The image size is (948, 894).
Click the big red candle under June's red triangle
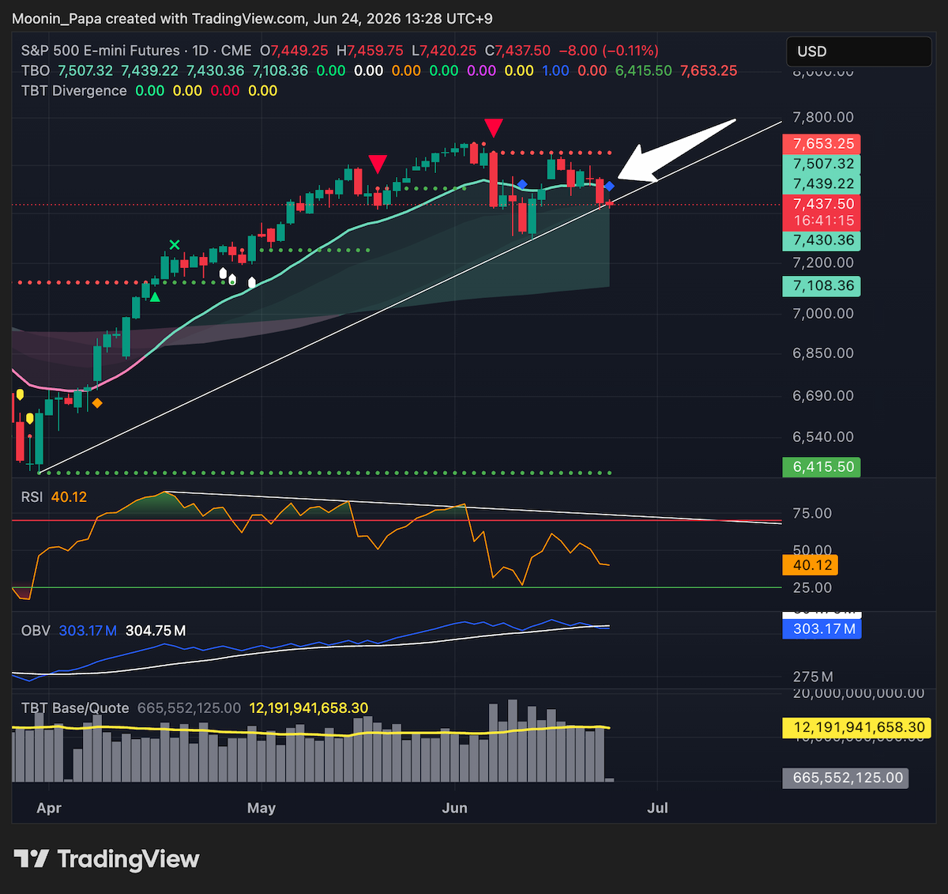point(494,180)
